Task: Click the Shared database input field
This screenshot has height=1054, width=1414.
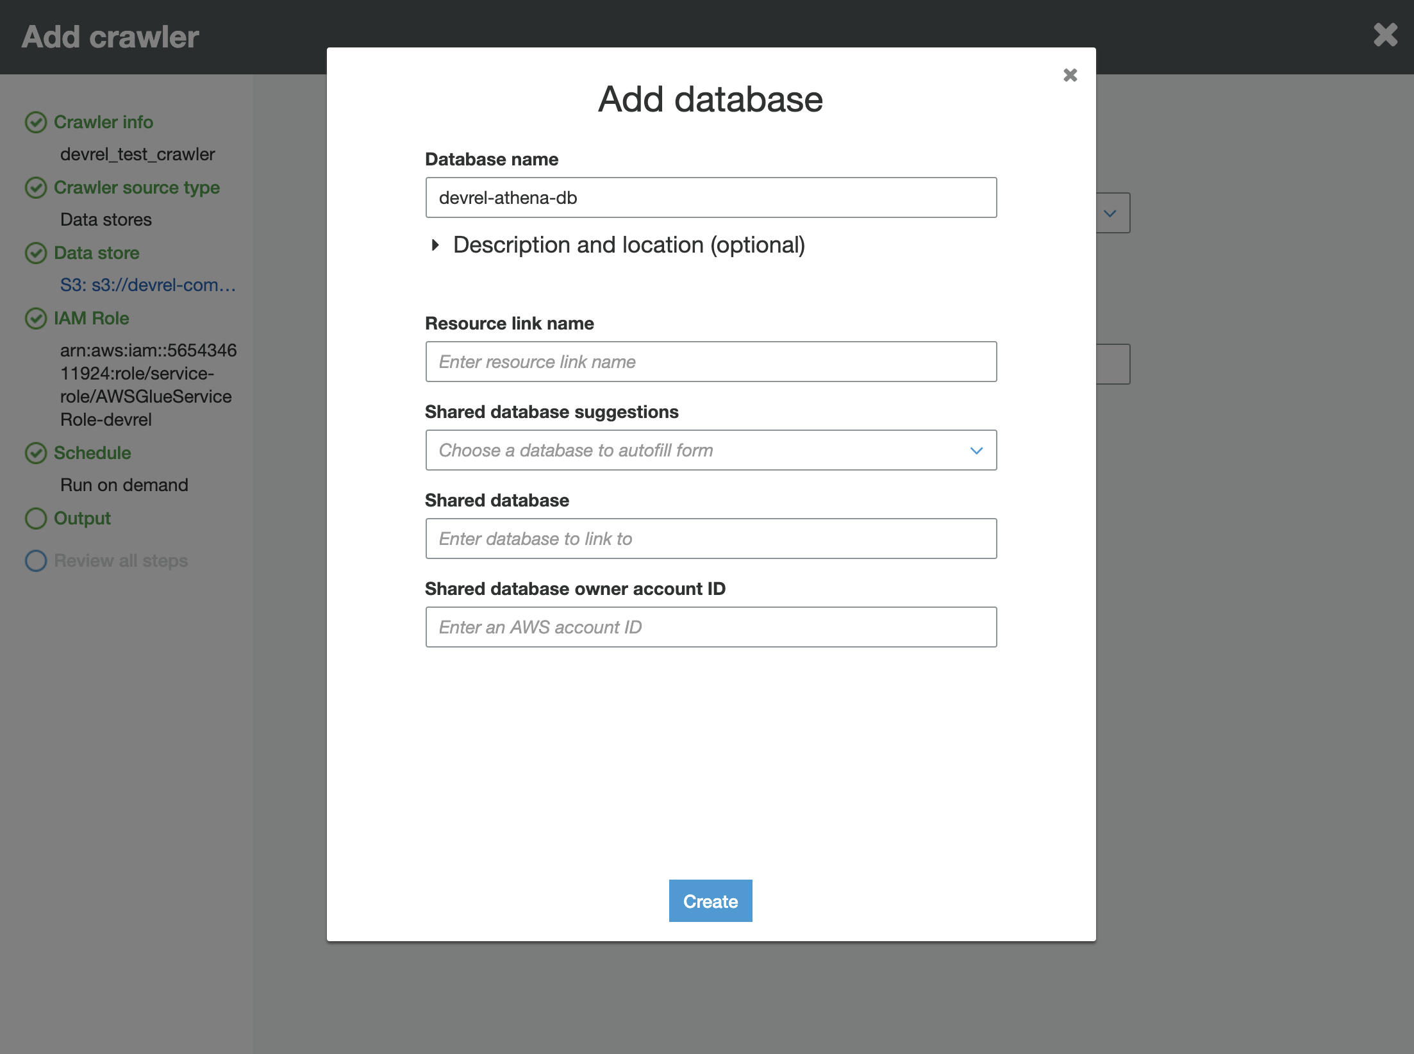Action: pos(710,539)
